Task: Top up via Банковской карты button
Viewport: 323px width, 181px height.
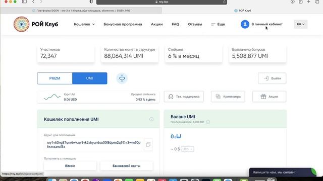Action: point(127,166)
